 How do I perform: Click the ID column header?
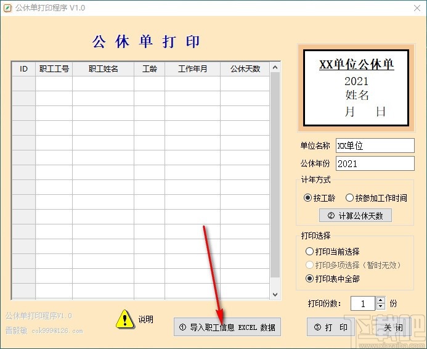[x=23, y=69]
